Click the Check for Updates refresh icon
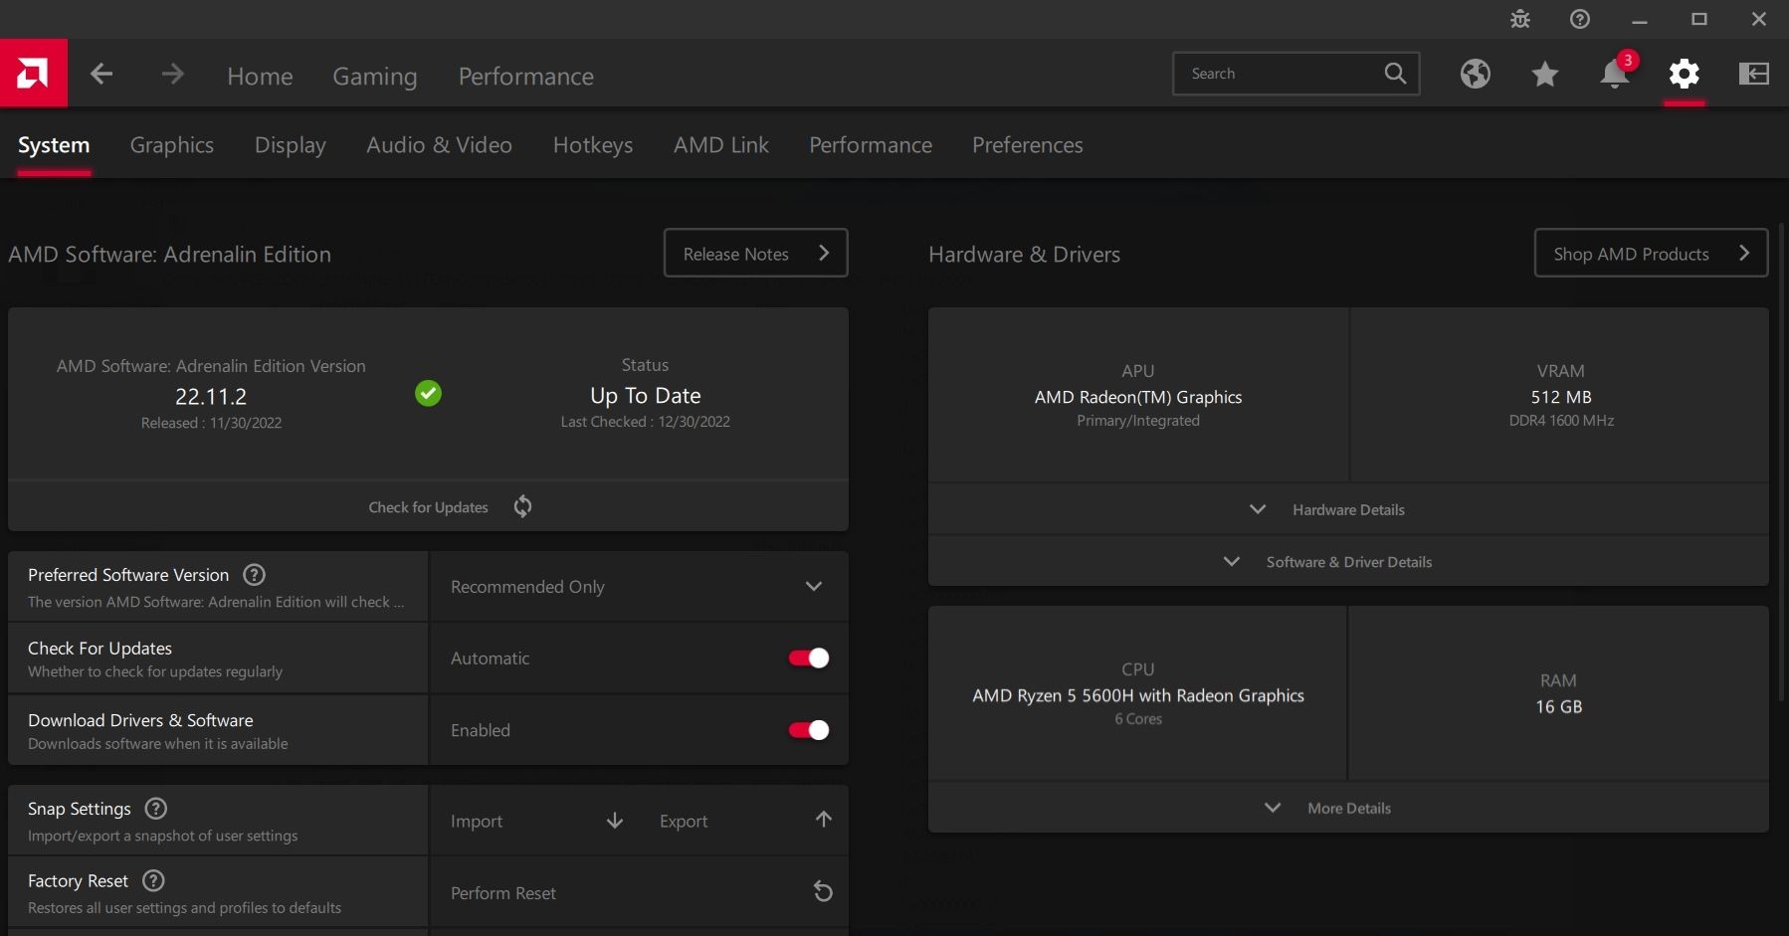 pyautogui.click(x=522, y=506)
